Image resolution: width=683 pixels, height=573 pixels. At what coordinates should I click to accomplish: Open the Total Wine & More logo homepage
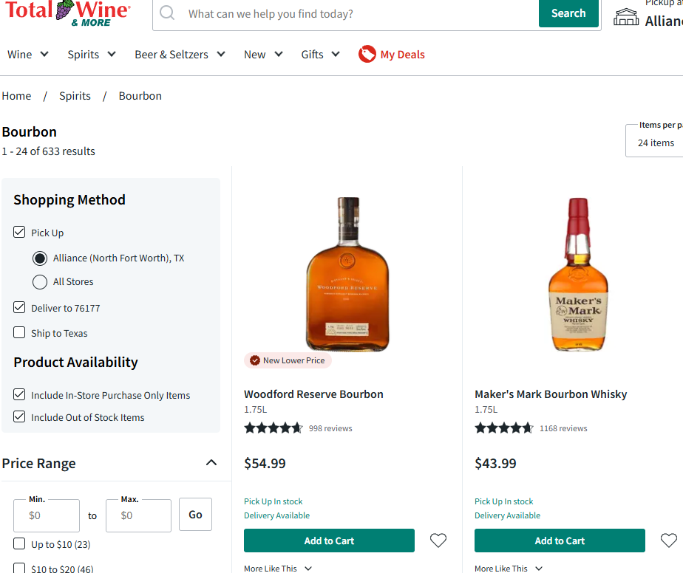point(67,13)
